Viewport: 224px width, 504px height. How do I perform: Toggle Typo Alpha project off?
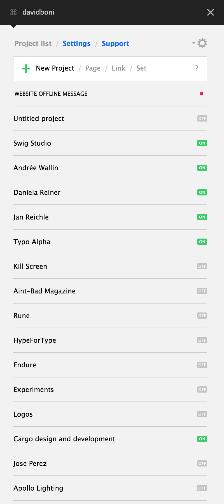[202, 242]
